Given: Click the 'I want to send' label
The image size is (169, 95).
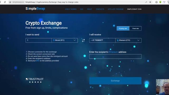Looking at the screenshot, I should click(x=32, y=35).
